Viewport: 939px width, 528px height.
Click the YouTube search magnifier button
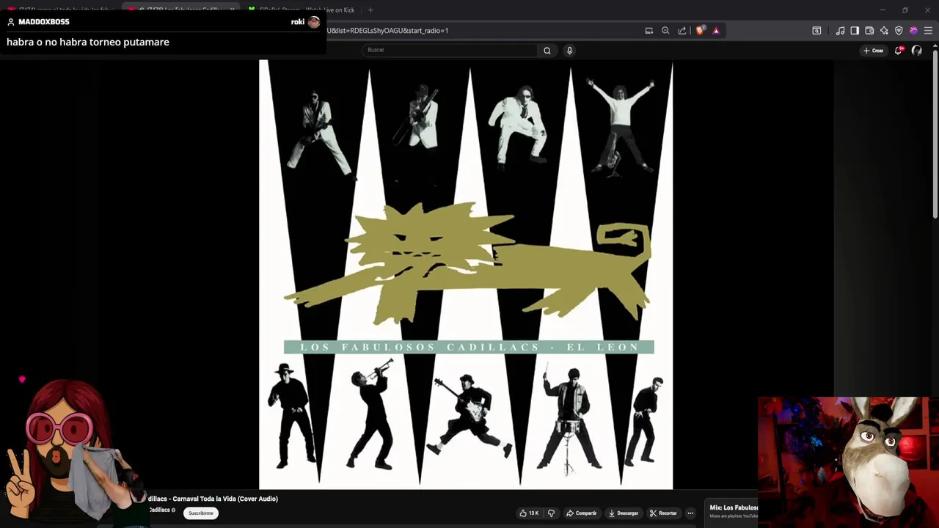(547, 51)
